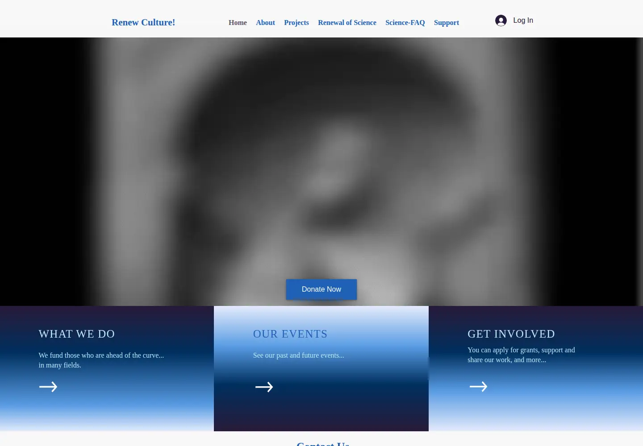Follow the arrow under Our Events
The width and height of the screenshot is (643, 446).
pyautogui.click(x=264, y=387)
